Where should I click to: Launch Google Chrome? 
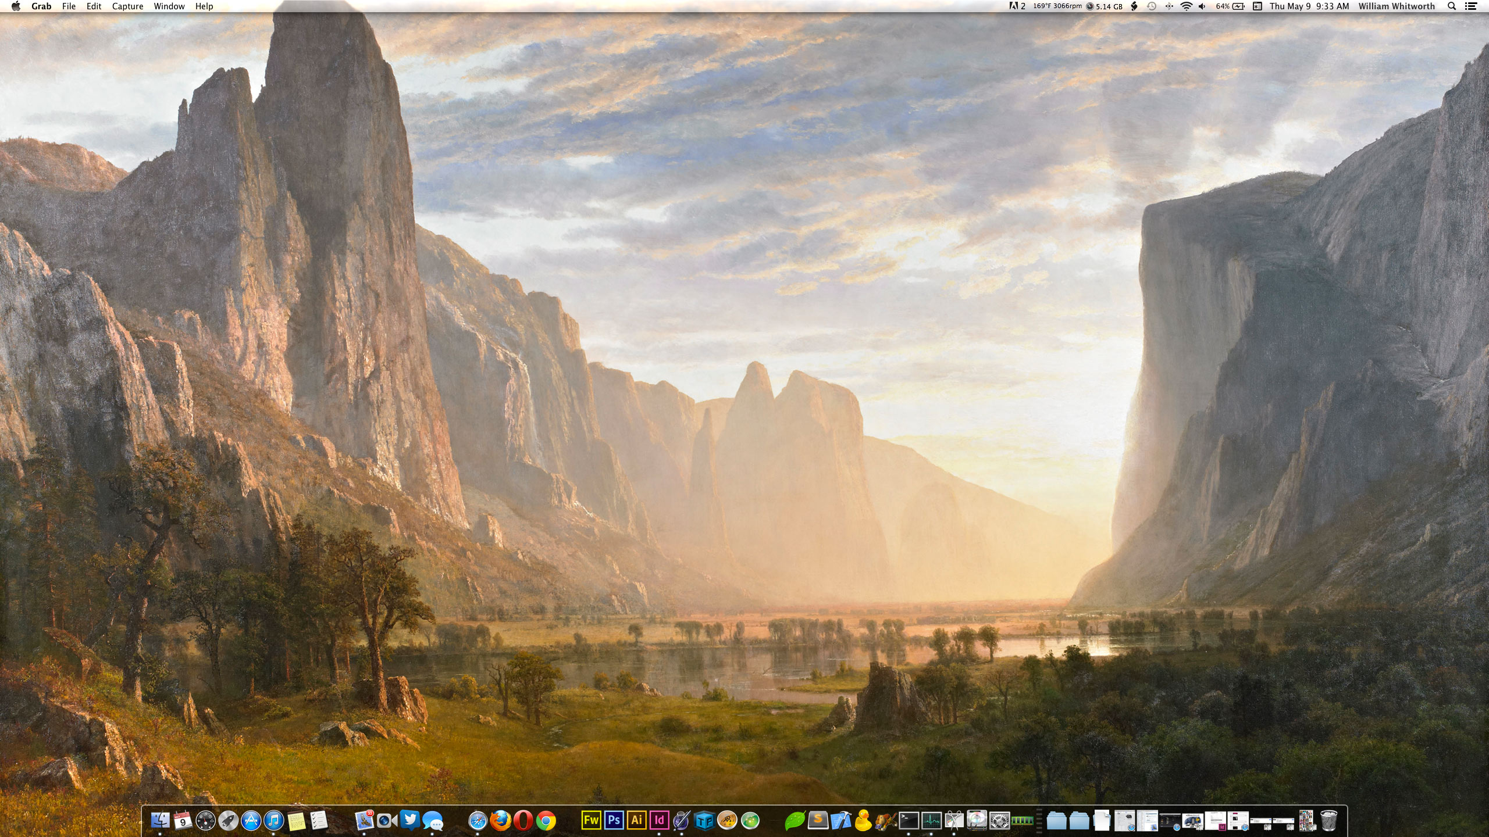point(546,820)
